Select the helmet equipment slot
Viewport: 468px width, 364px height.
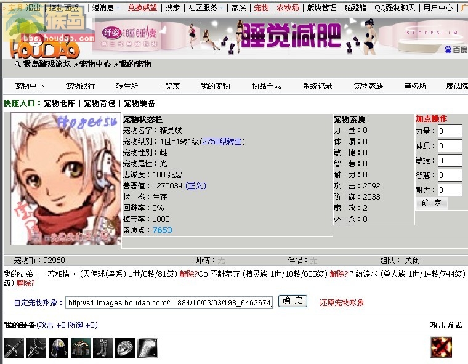click(58, 348)
